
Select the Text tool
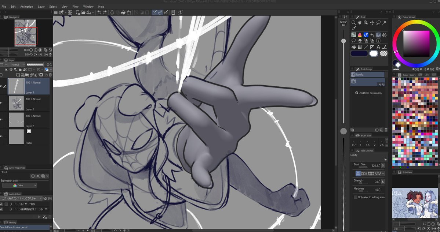(x=378, y=47)
